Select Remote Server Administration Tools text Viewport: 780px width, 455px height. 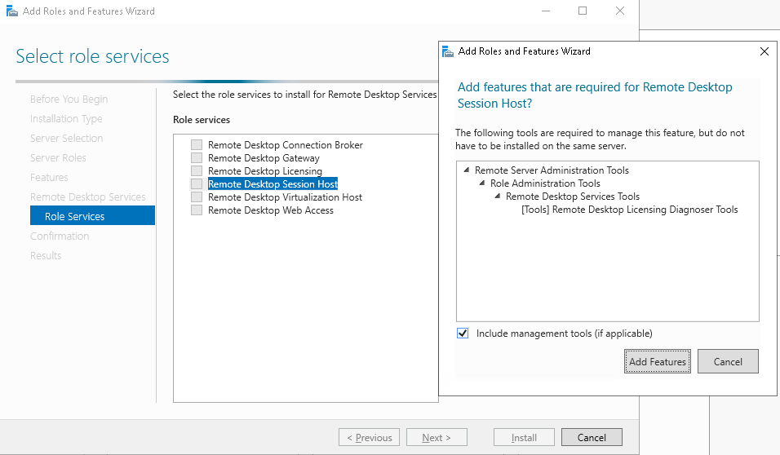point(552,170)
